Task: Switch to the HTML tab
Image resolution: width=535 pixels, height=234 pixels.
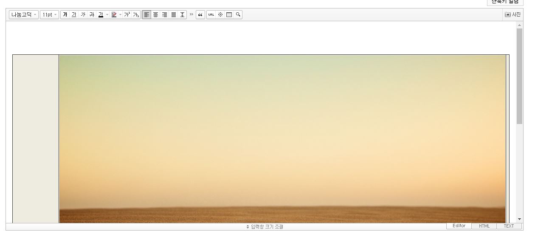Action: pyautogui.click(x=484, y=226)
